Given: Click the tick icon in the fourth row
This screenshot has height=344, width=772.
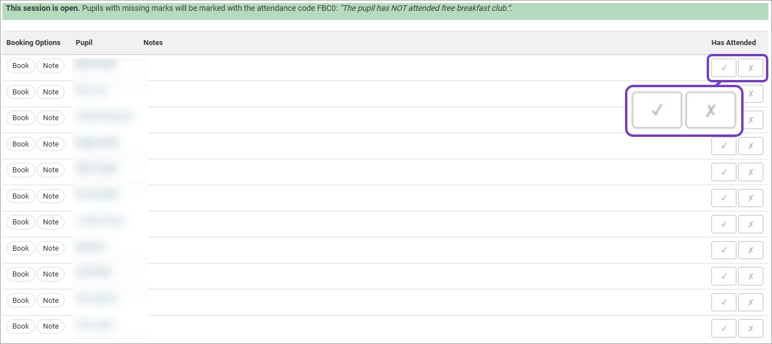Looking at the screenshot, I should click(x=724, y=146).
